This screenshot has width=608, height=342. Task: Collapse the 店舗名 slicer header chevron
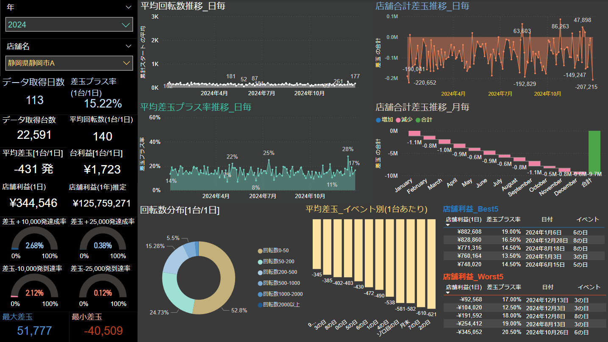128,46
